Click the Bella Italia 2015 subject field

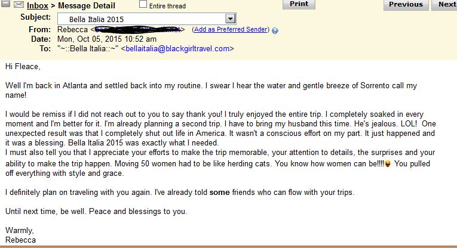146,19
